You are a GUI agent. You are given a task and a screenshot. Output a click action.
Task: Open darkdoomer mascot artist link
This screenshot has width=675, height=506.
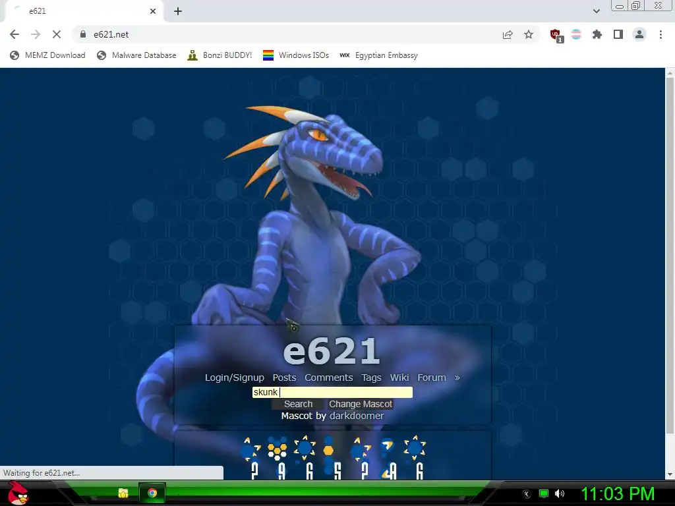tap(357, 416)
